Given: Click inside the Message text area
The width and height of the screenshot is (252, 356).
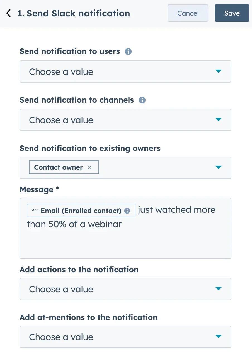Looking at the screenshot, I should (125, 242).
